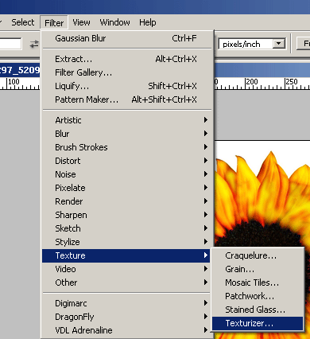Expand the Render submenu
The image size is (310, 339).
[x=126, y=201]
